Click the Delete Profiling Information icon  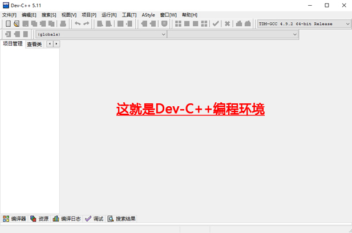click(x=248, y=23)
